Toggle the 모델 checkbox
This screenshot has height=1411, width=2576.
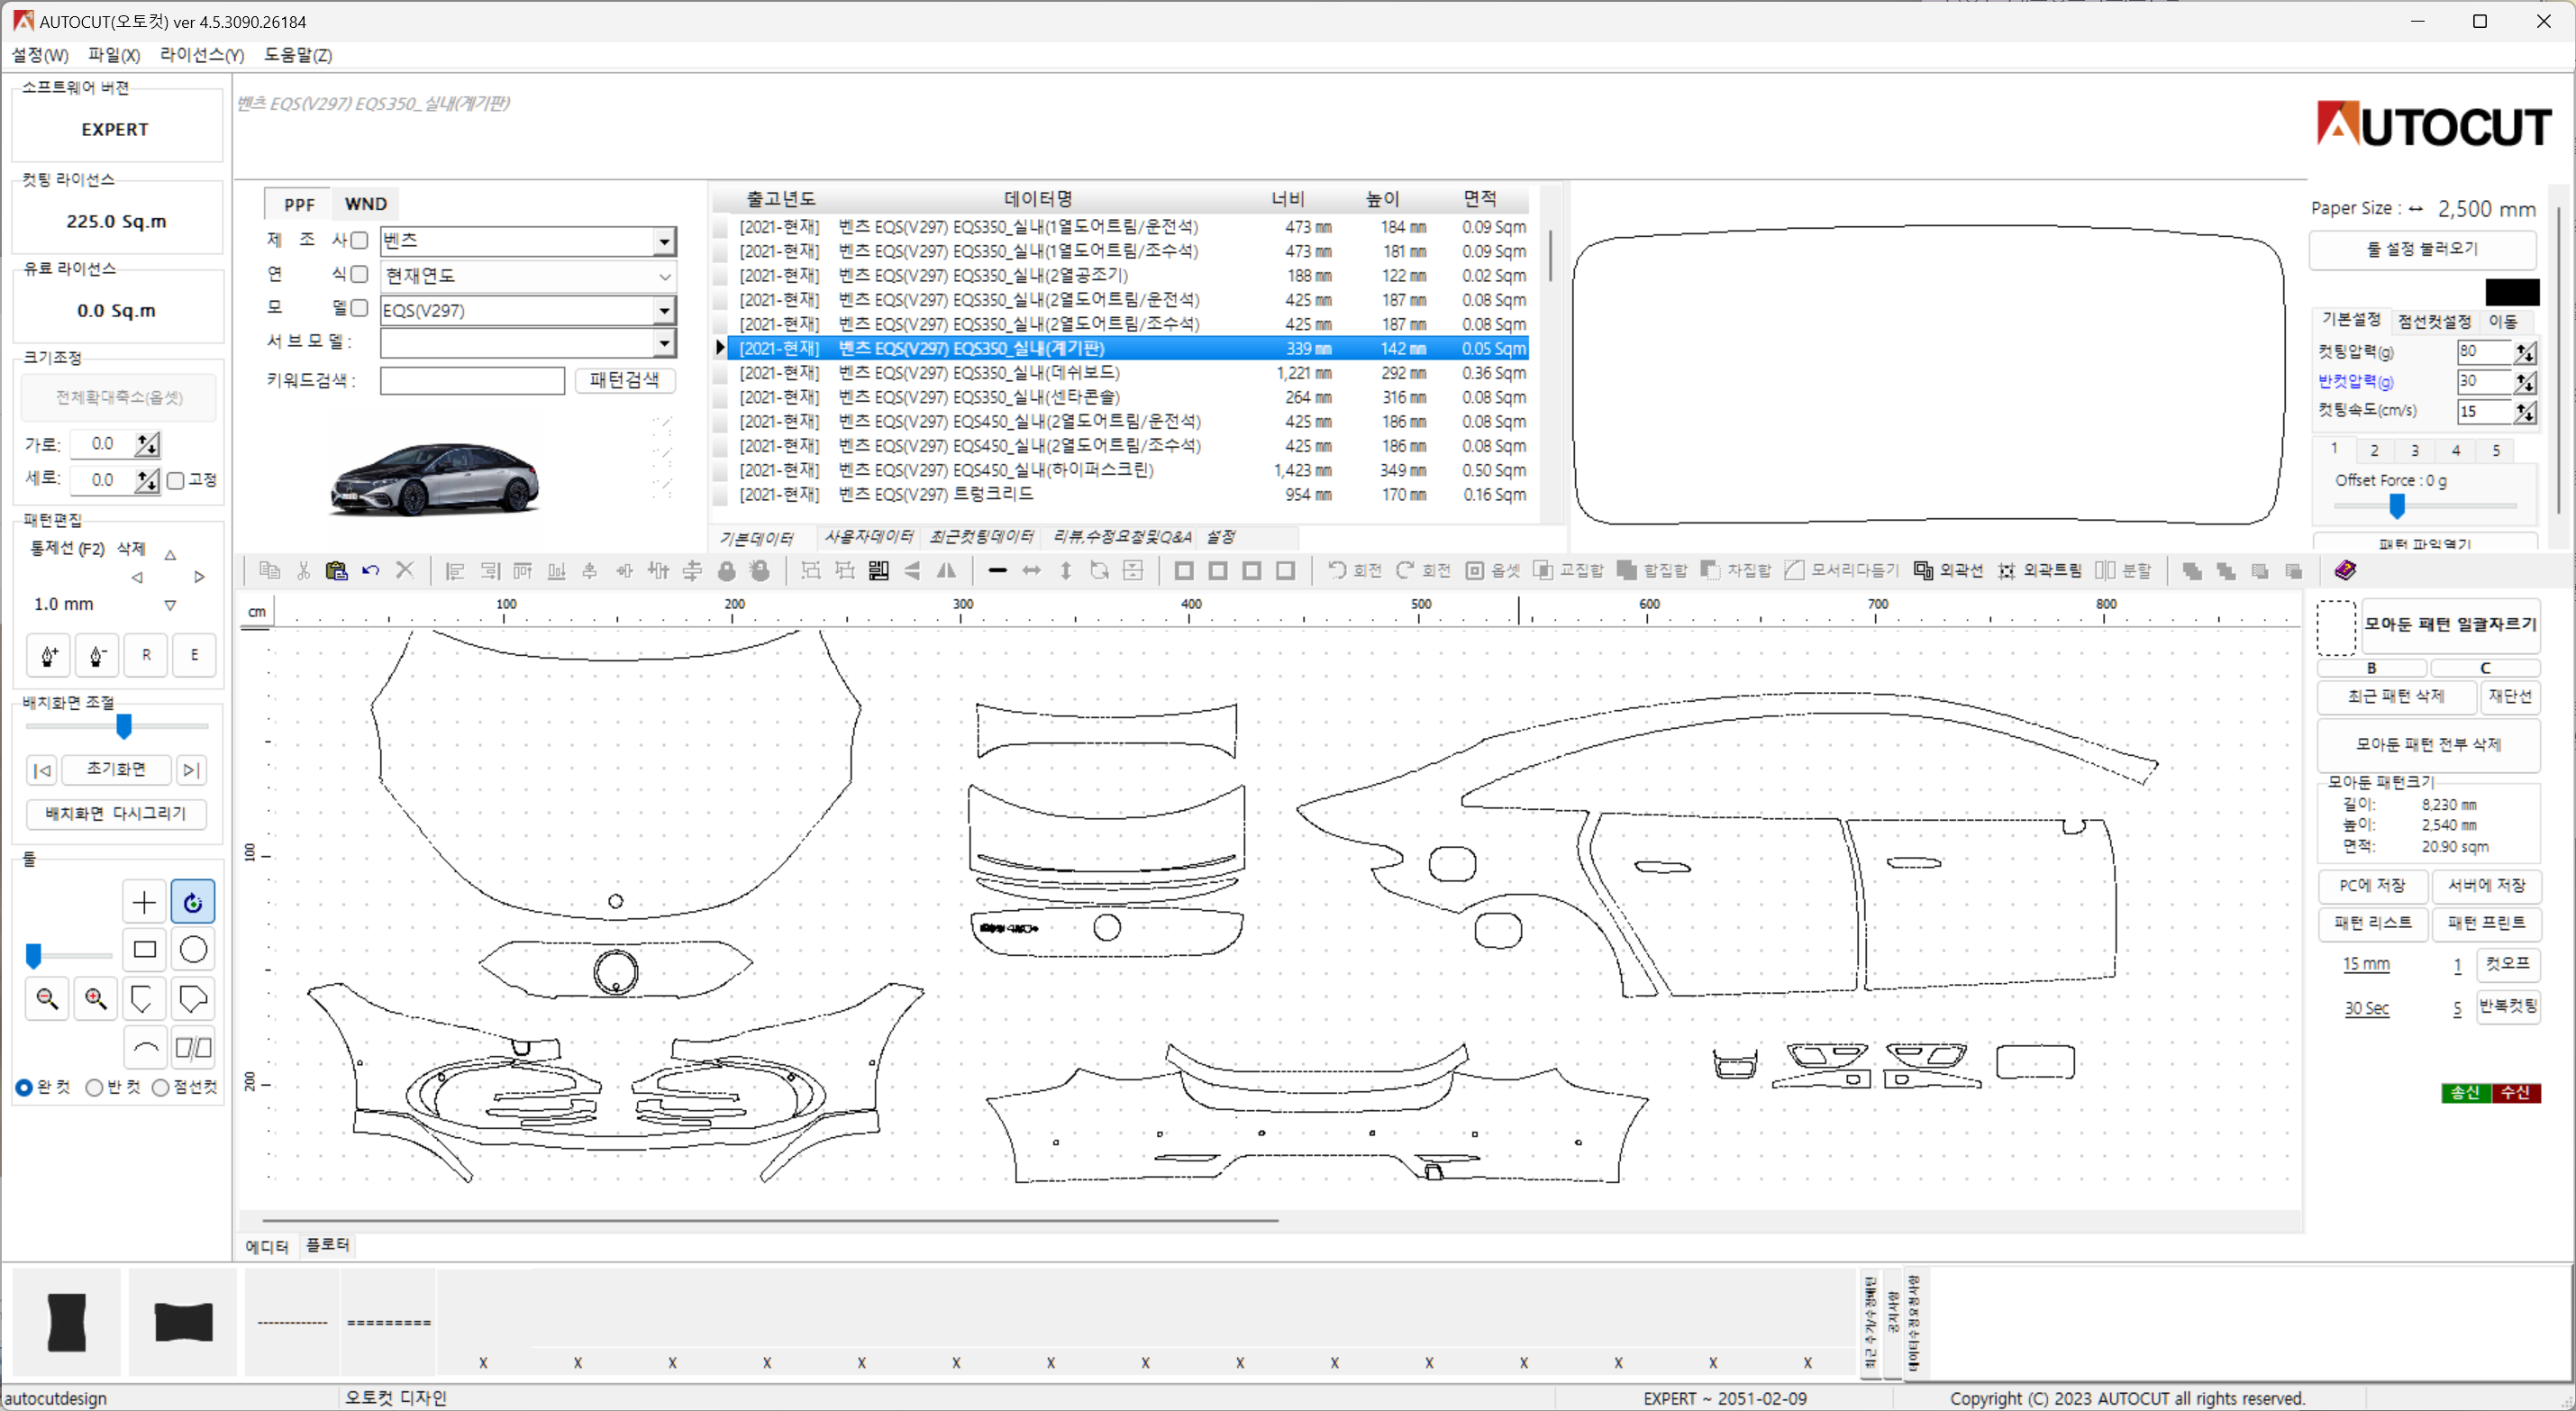[x=359, y=308]
